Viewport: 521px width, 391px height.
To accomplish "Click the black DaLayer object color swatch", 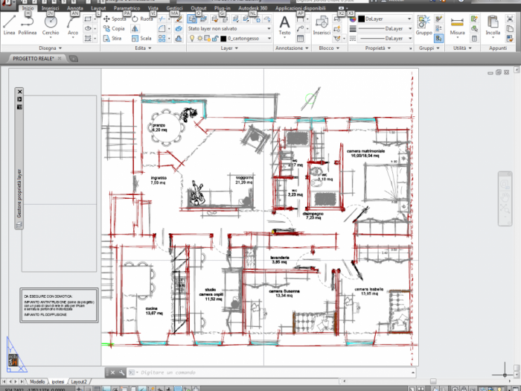I will (x=361, y=19).
